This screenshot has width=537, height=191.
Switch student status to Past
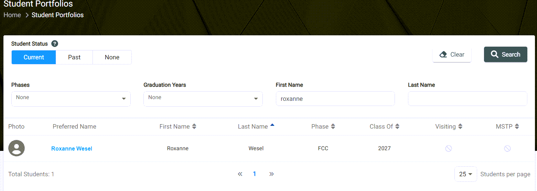click(74, 57)
